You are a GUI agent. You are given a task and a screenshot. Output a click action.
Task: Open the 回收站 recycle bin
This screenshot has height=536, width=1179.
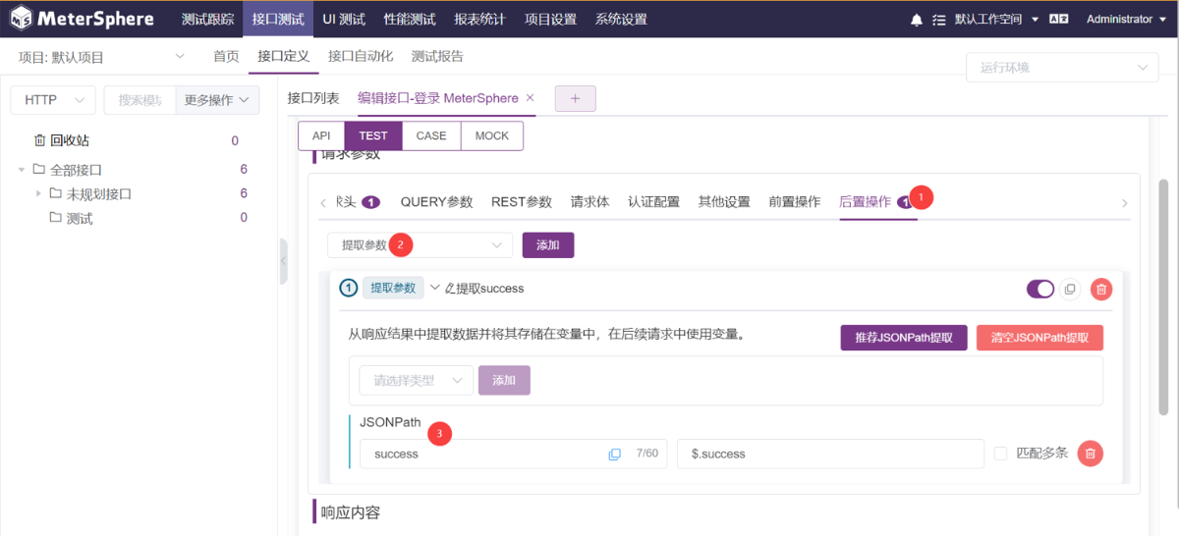pyautogui.click(x=62, y=140)
